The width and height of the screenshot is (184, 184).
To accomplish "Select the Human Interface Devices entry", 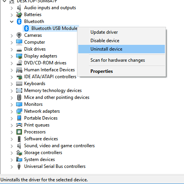I will pos(49,70).
